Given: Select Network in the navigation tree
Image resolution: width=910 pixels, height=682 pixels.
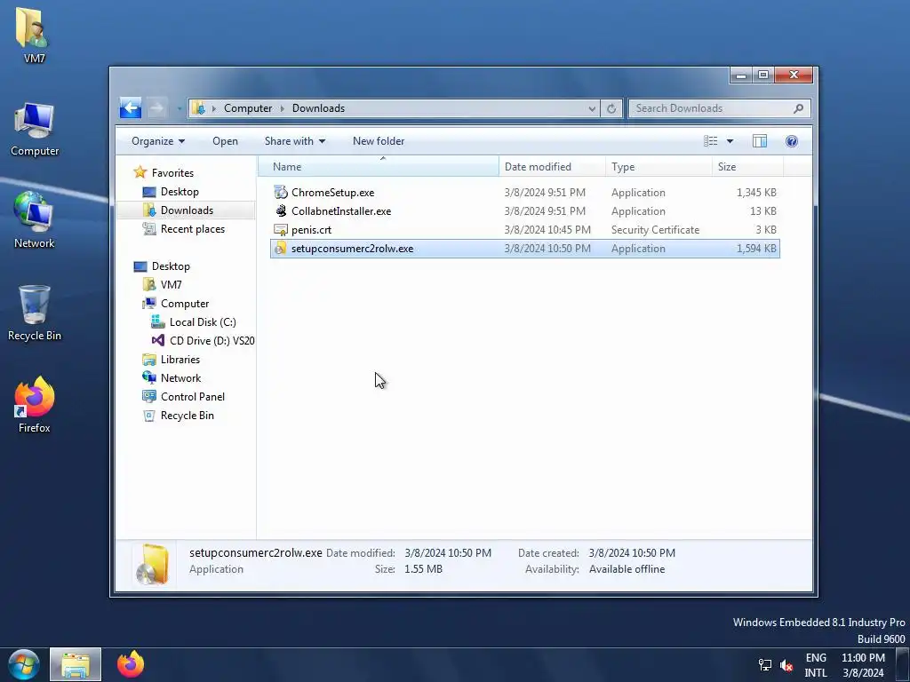Looking at the screenshot, I should (x=180, y=378).
